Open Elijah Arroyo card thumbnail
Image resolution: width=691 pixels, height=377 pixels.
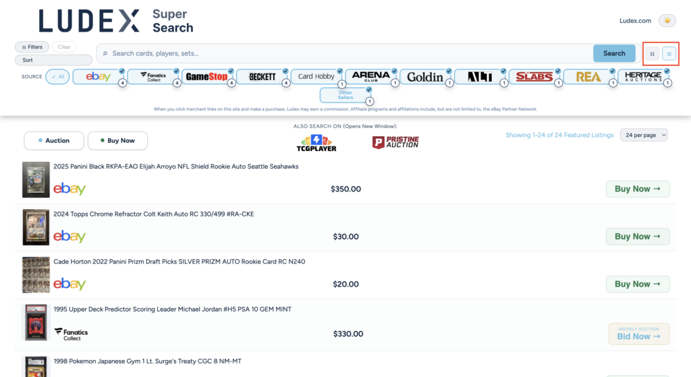[x=36, y=179]
